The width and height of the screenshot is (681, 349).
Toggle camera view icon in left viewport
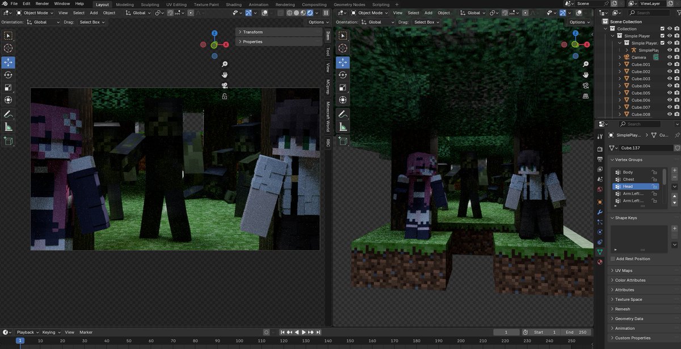225,86
